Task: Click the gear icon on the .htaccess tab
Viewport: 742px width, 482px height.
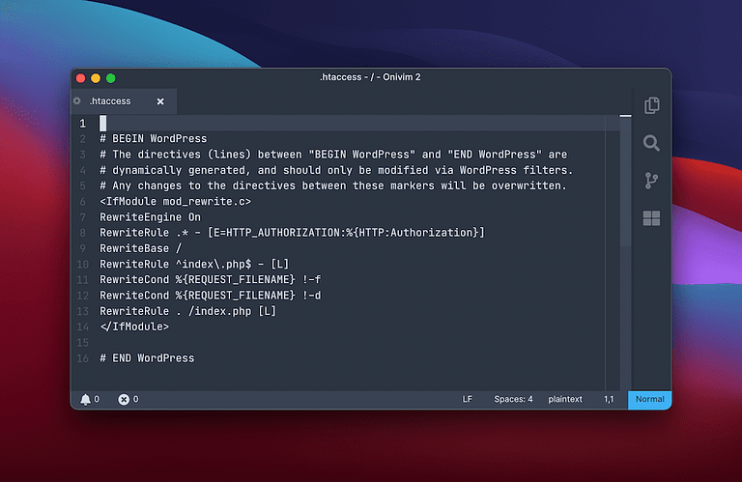Action: [x=77, y=100]
